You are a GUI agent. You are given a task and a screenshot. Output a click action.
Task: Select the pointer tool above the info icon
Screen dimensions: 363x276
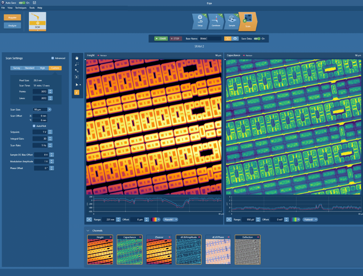(77, 85)
